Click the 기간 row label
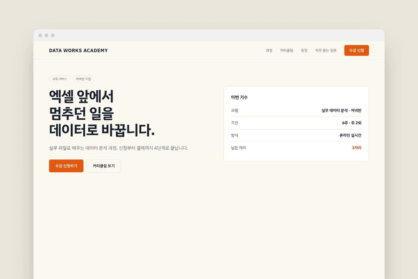 (x=234, y=123)
